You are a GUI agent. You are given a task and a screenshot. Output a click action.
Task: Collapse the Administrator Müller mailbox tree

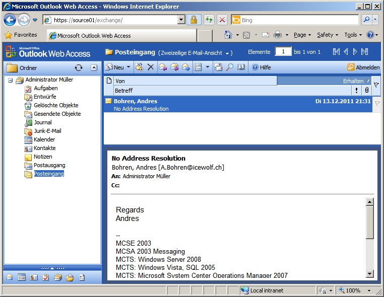(x=10, y=80)
